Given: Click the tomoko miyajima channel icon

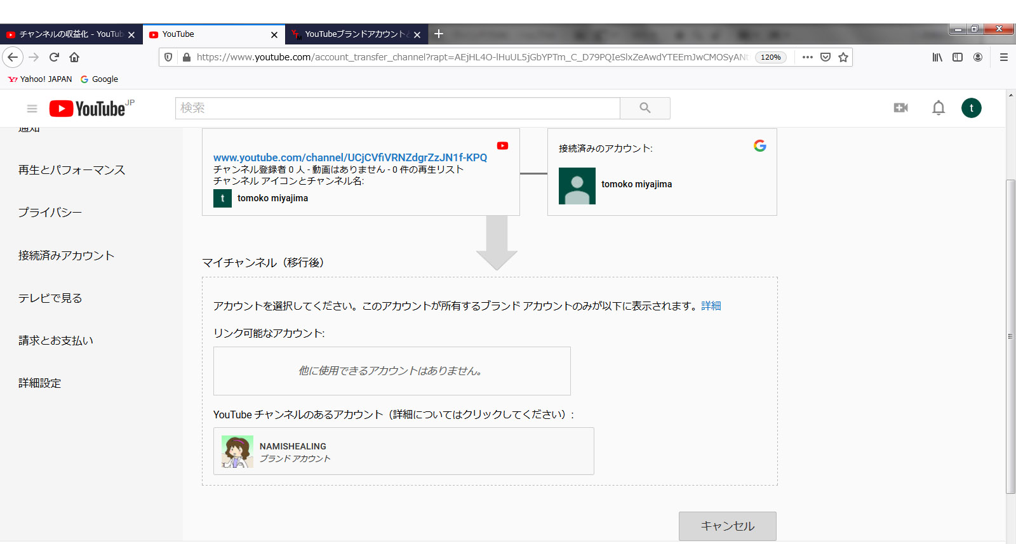Looking at the screenshot, I should click(x=222, y=198).
